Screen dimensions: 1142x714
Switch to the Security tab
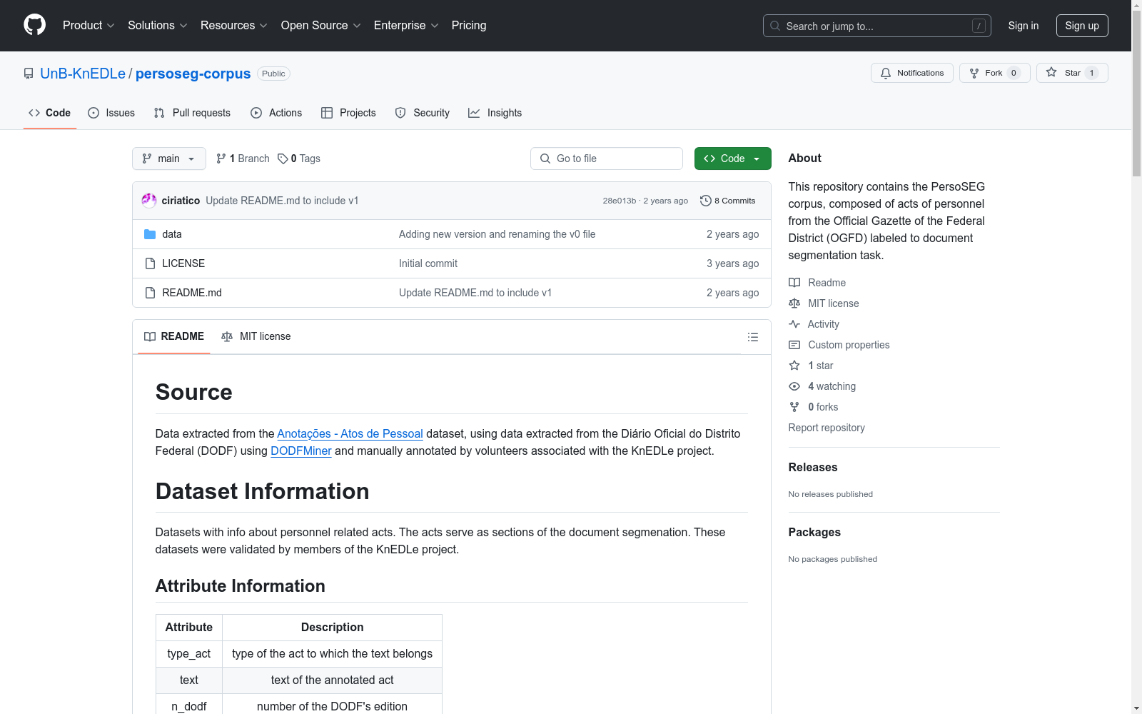(423, 113)
